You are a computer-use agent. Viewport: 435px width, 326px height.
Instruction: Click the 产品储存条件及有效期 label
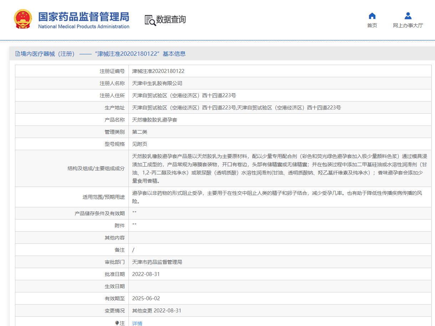coord(100,213)
